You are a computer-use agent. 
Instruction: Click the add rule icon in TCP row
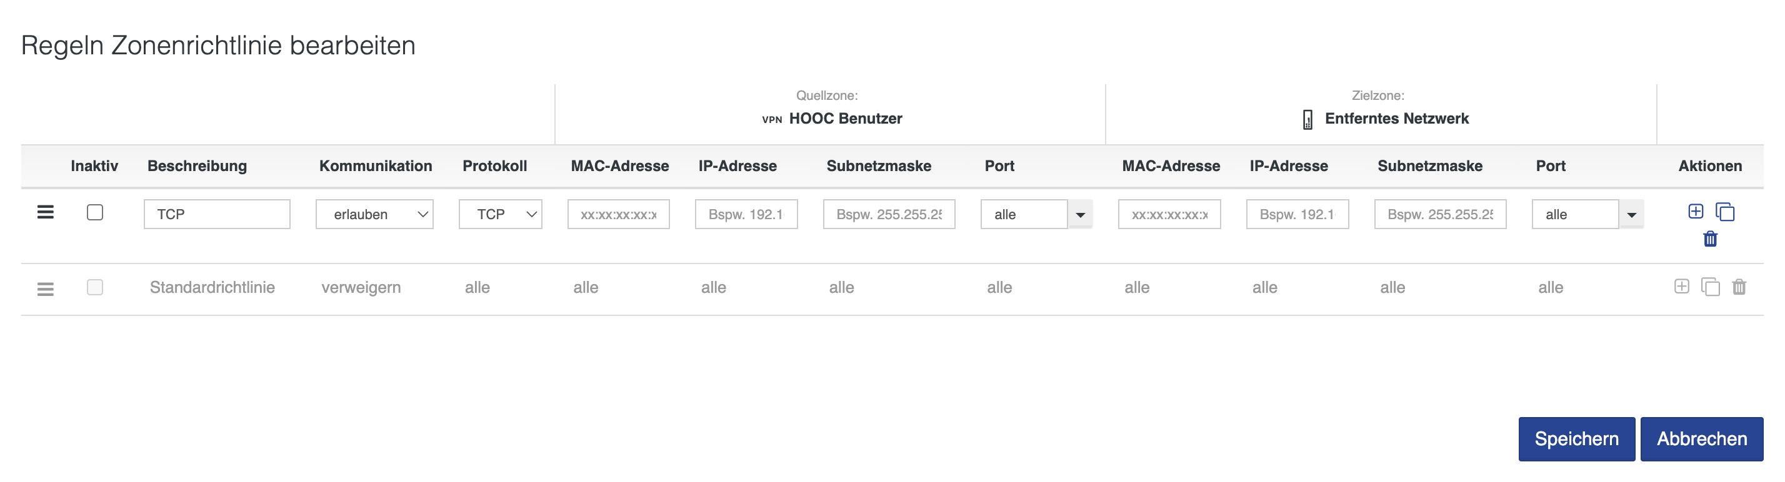click(1695, 212)
